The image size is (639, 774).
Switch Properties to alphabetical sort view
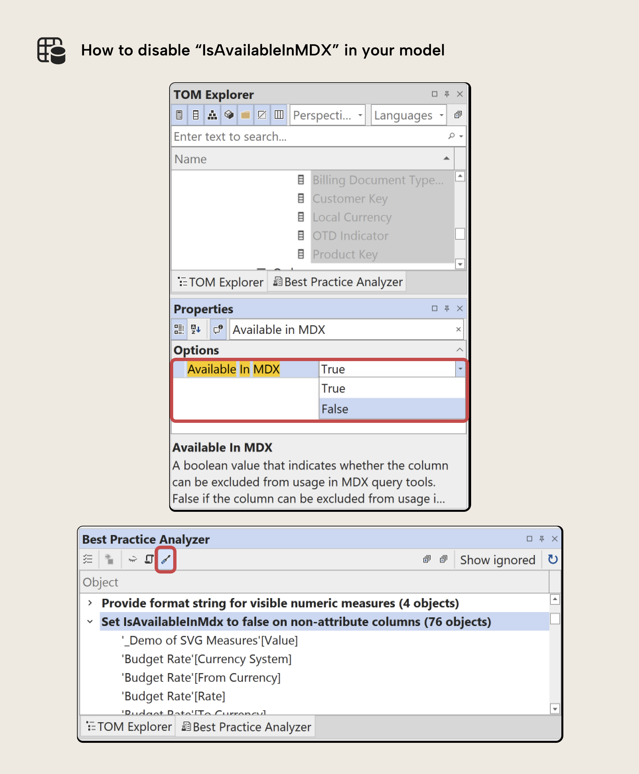coord(196,329)
